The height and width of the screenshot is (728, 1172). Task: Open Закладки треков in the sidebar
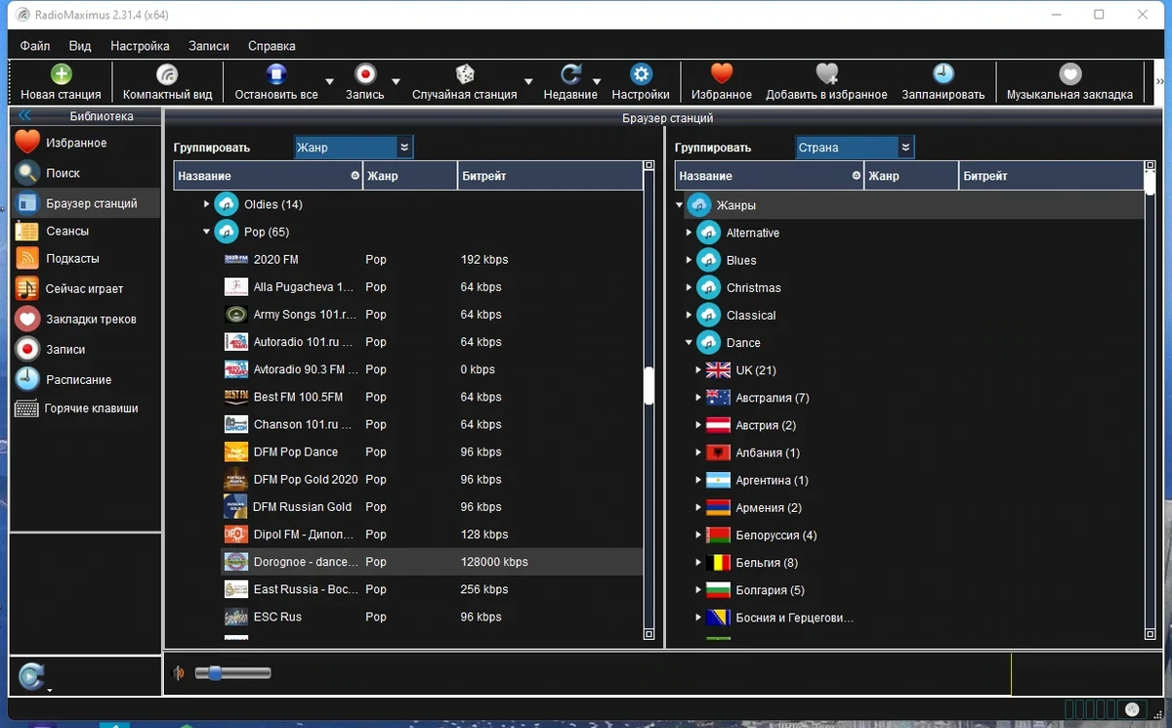[85, 320]
